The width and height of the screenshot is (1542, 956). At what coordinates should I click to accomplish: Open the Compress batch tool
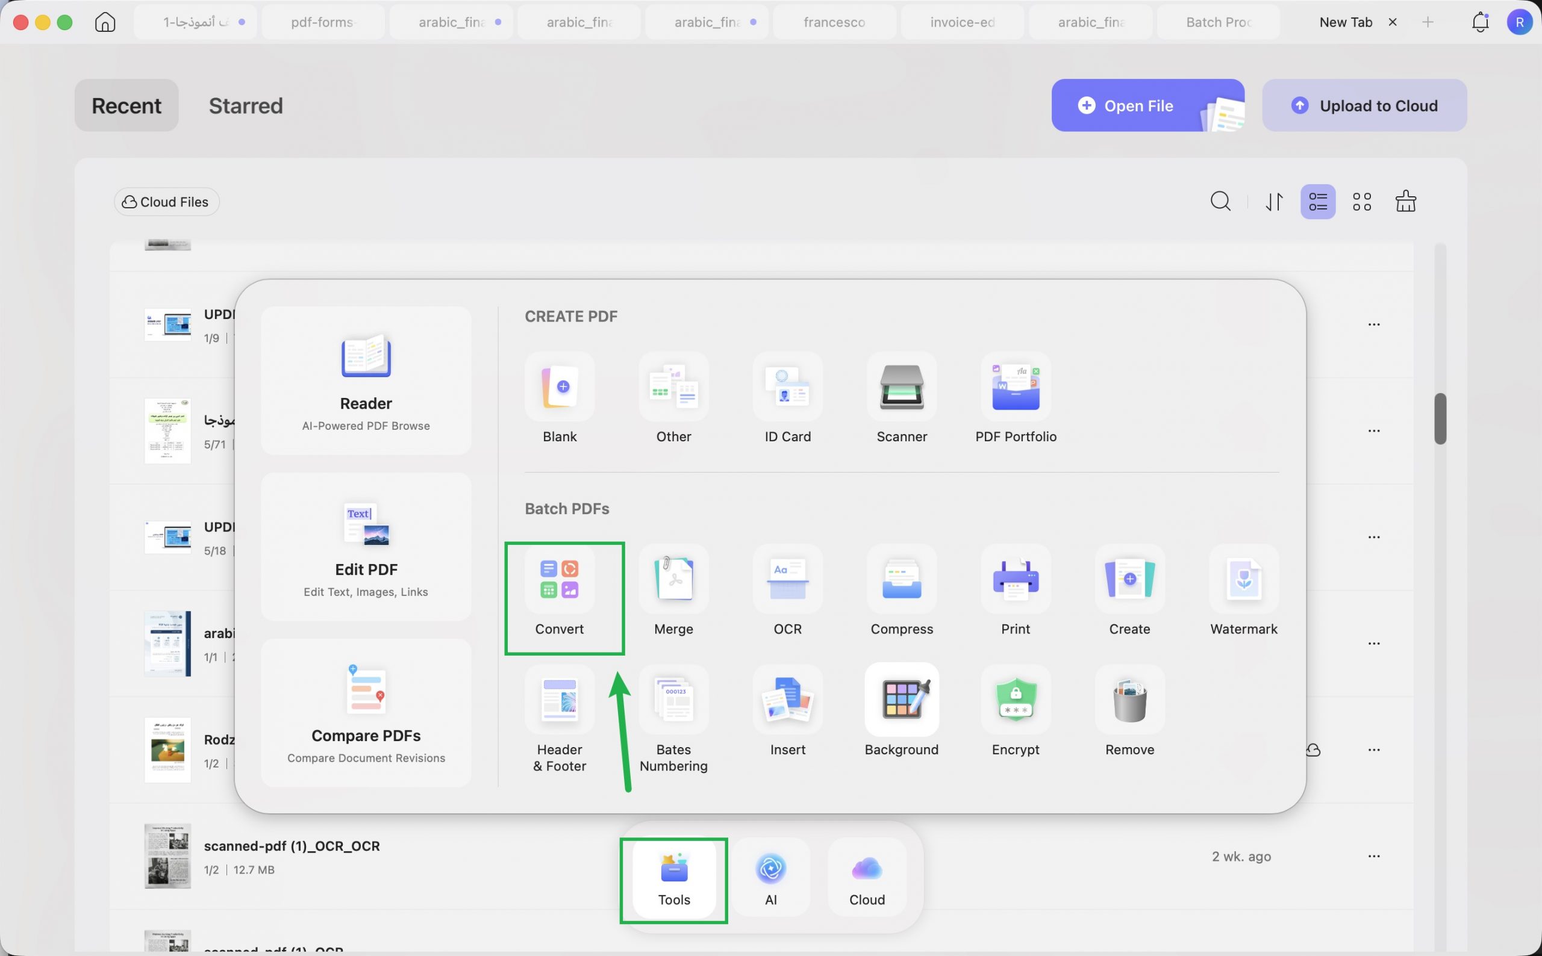click(x=901, y=591)
